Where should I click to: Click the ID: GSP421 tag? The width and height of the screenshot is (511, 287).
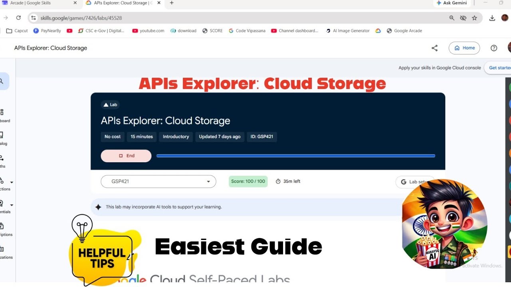point(262,137)
